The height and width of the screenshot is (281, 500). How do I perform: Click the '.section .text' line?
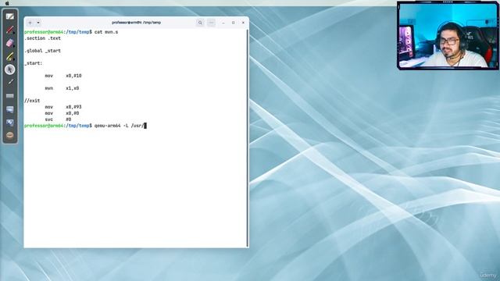[x=42, y=38]
